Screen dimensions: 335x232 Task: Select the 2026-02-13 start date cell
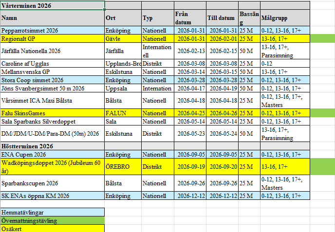pos(189,51)
